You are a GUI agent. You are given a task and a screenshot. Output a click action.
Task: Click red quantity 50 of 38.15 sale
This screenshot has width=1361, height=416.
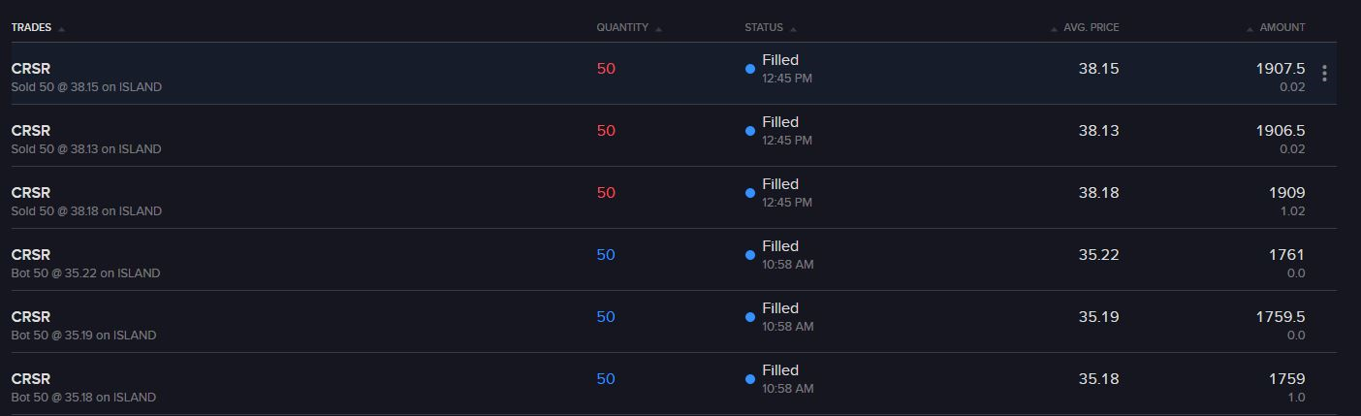606,69
